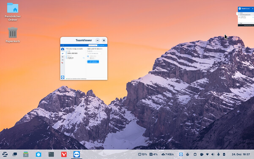
Task: Click the TeamViewer side panel header logo
Action: 240,8
